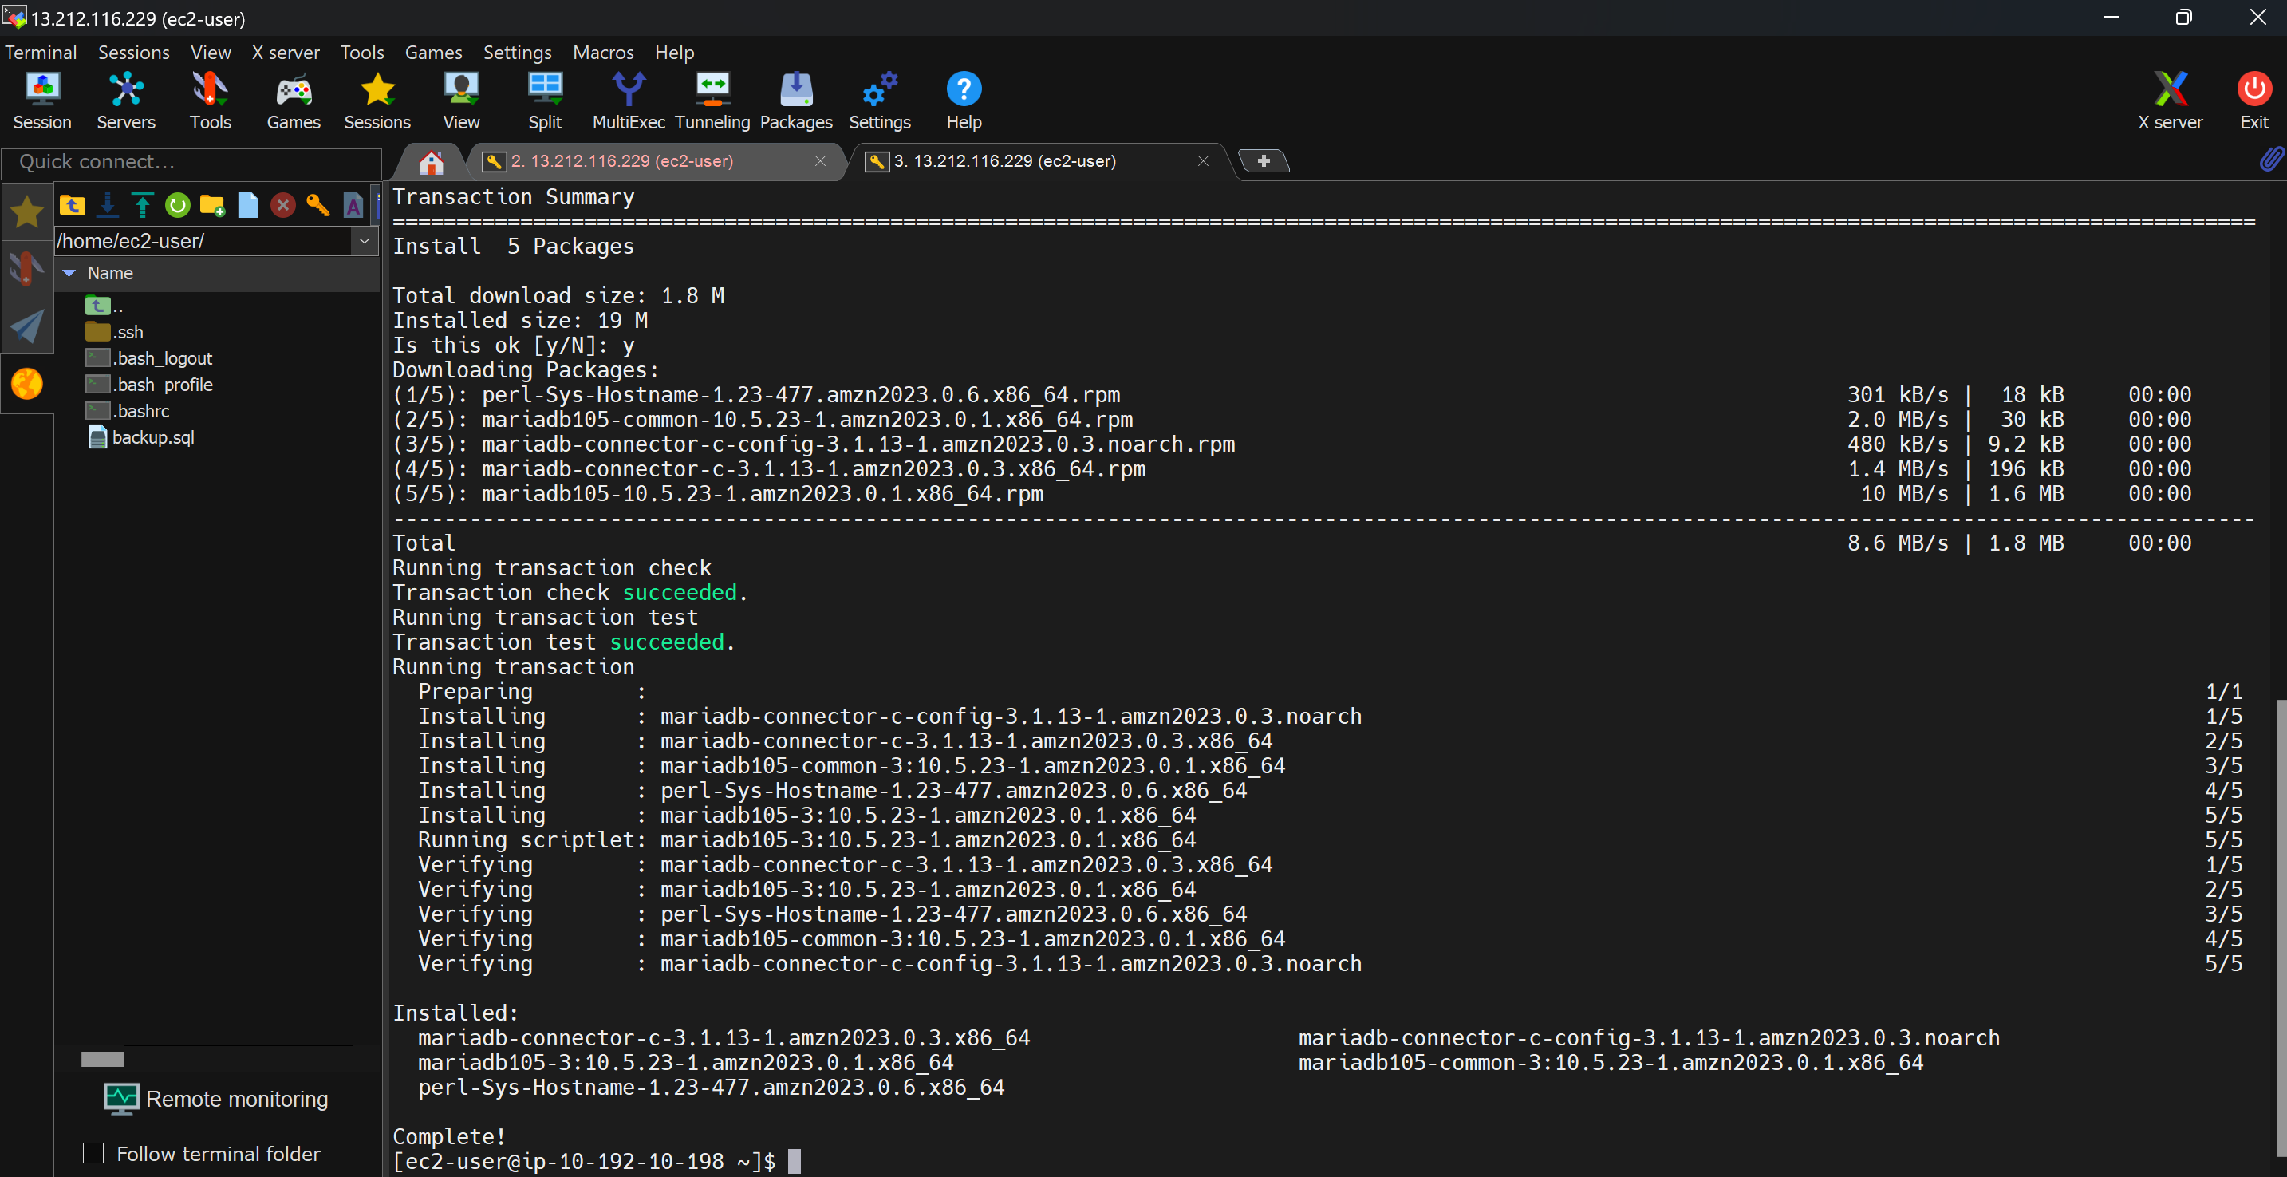The image size is (2287, 1177).
Task: Click the Games toolbar icon
Action: click(293, 101)
